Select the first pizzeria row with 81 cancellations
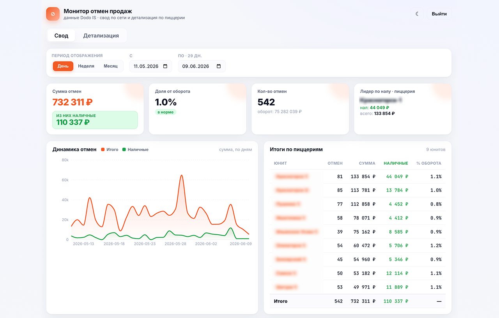Image resolution: width=499 pixels, height=318 pixels. click(x=357, y=177)
